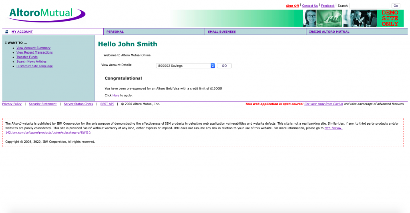Open the REST API link

tap(107, 104)
